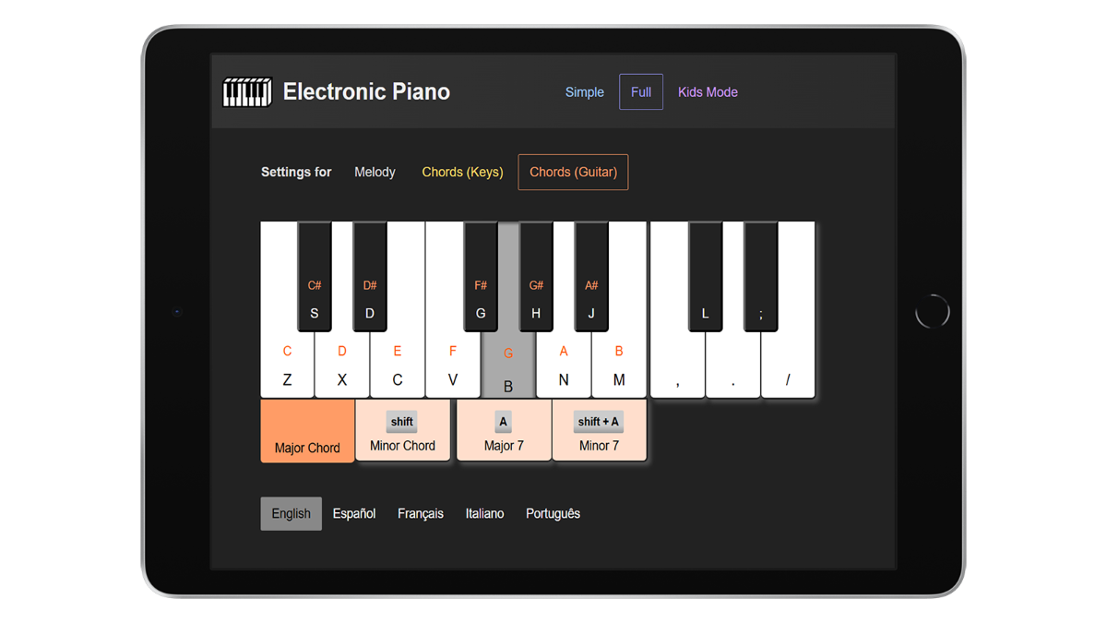Screen dimensions: 1107x623
Task: Change language to Français
Action: click(421, 513)
